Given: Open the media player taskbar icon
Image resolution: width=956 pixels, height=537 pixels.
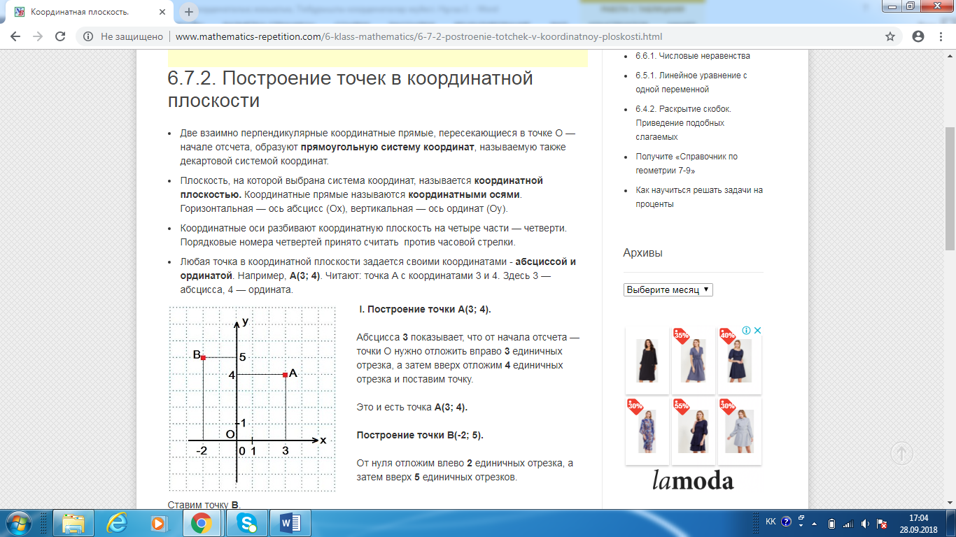Looking at the screenshot, I should coord(160,523).
